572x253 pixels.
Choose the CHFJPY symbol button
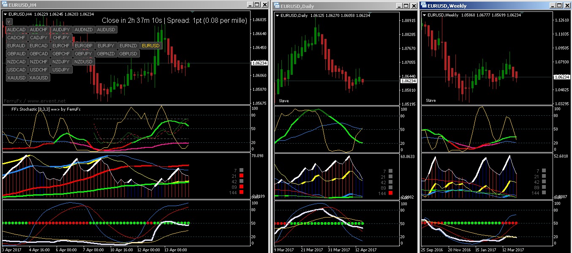(x=62, y=38)
